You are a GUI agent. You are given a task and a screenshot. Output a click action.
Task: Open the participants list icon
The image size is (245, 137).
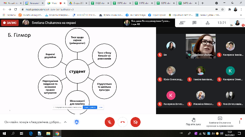pyautogui.click(x=182, y=23)
